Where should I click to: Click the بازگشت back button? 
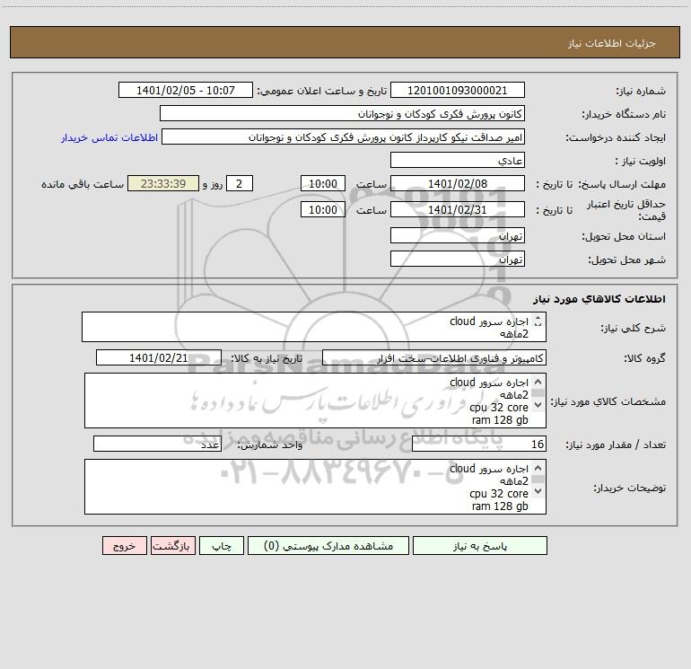tap(172, 546)
